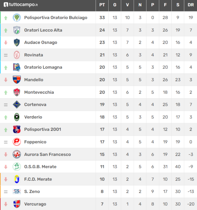Click the O.S.G.B. Merate points value 11

click(102, 167)
